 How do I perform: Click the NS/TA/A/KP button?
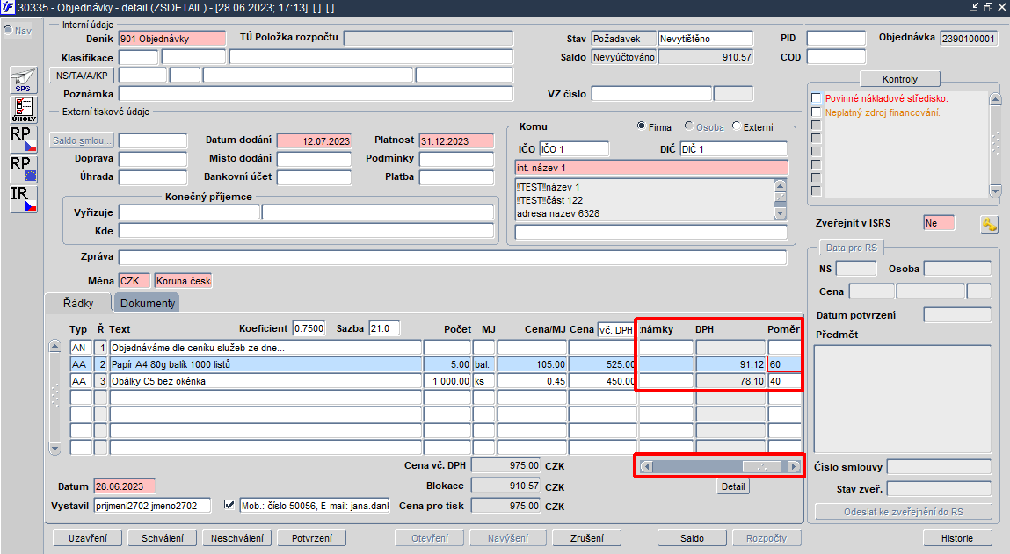[x=82, y=76]
